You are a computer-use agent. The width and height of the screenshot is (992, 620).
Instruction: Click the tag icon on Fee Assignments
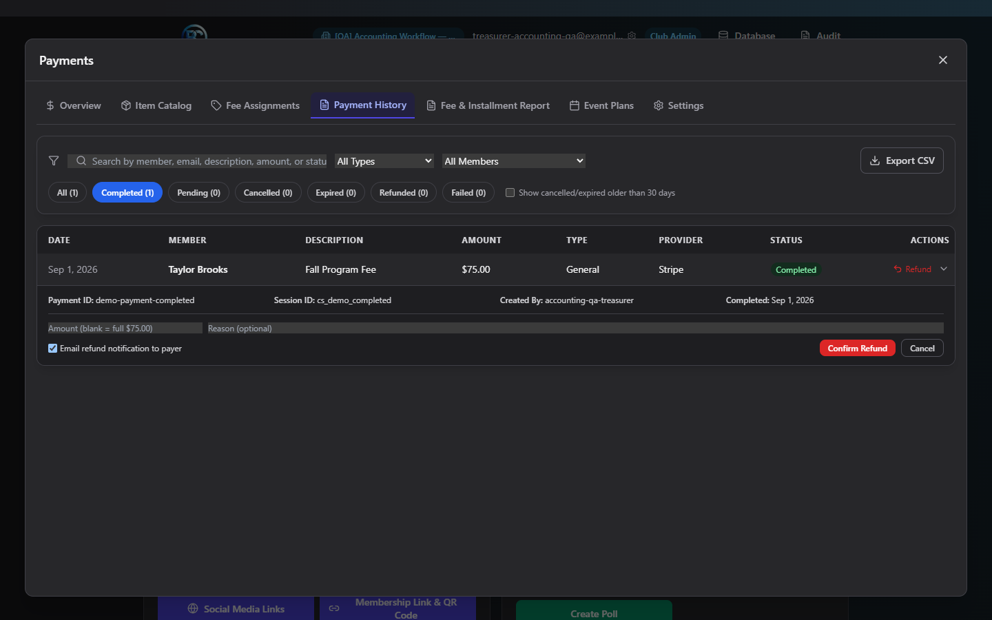tap(216, 105)
